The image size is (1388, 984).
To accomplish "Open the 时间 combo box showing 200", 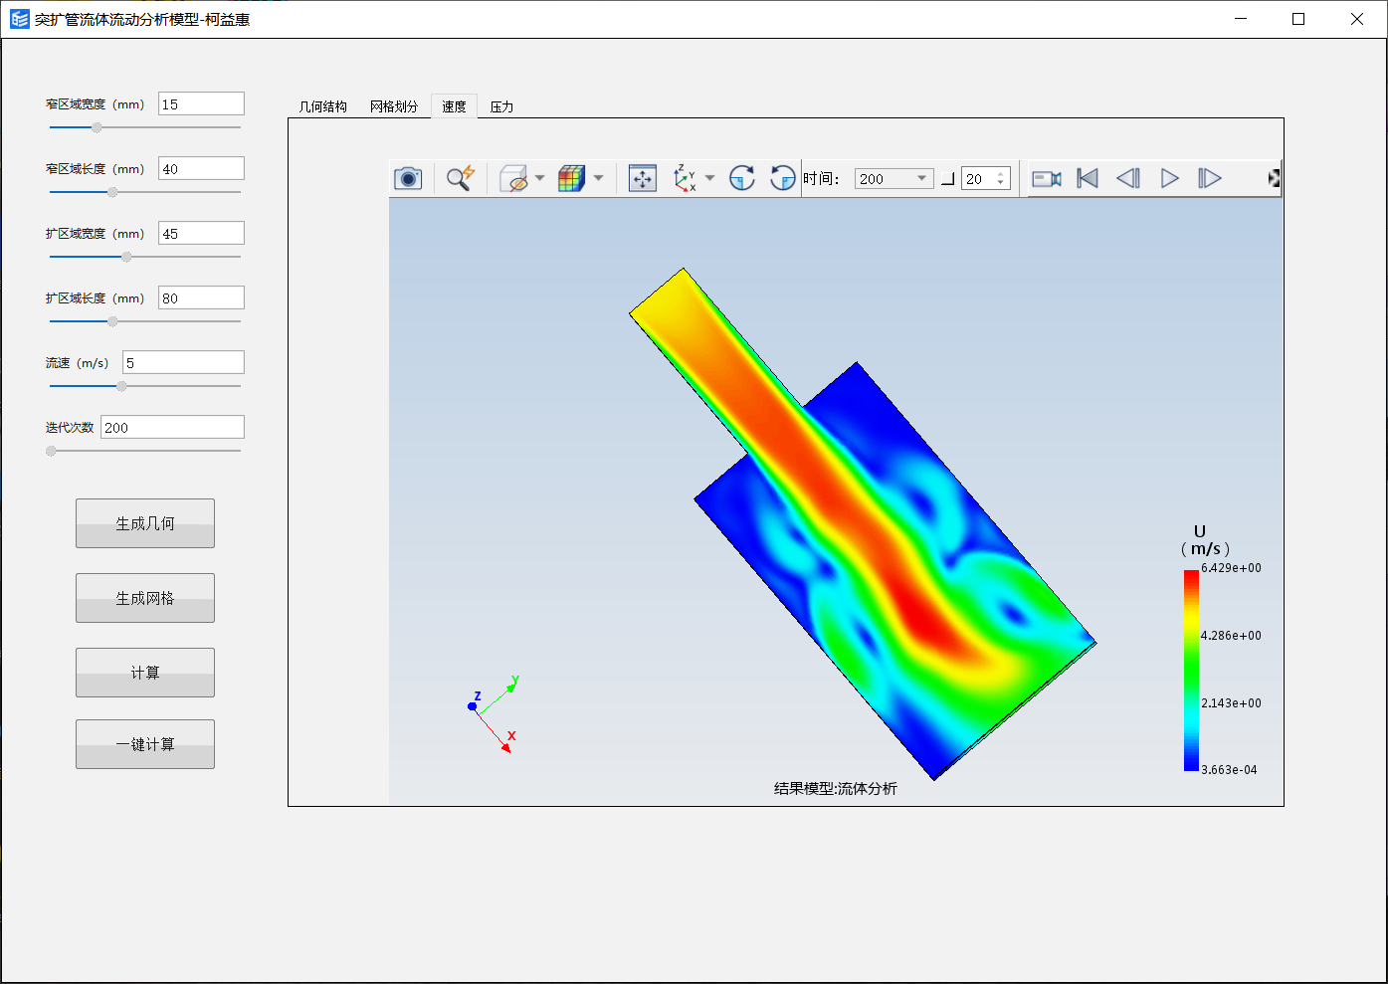I will click(893, 178).
